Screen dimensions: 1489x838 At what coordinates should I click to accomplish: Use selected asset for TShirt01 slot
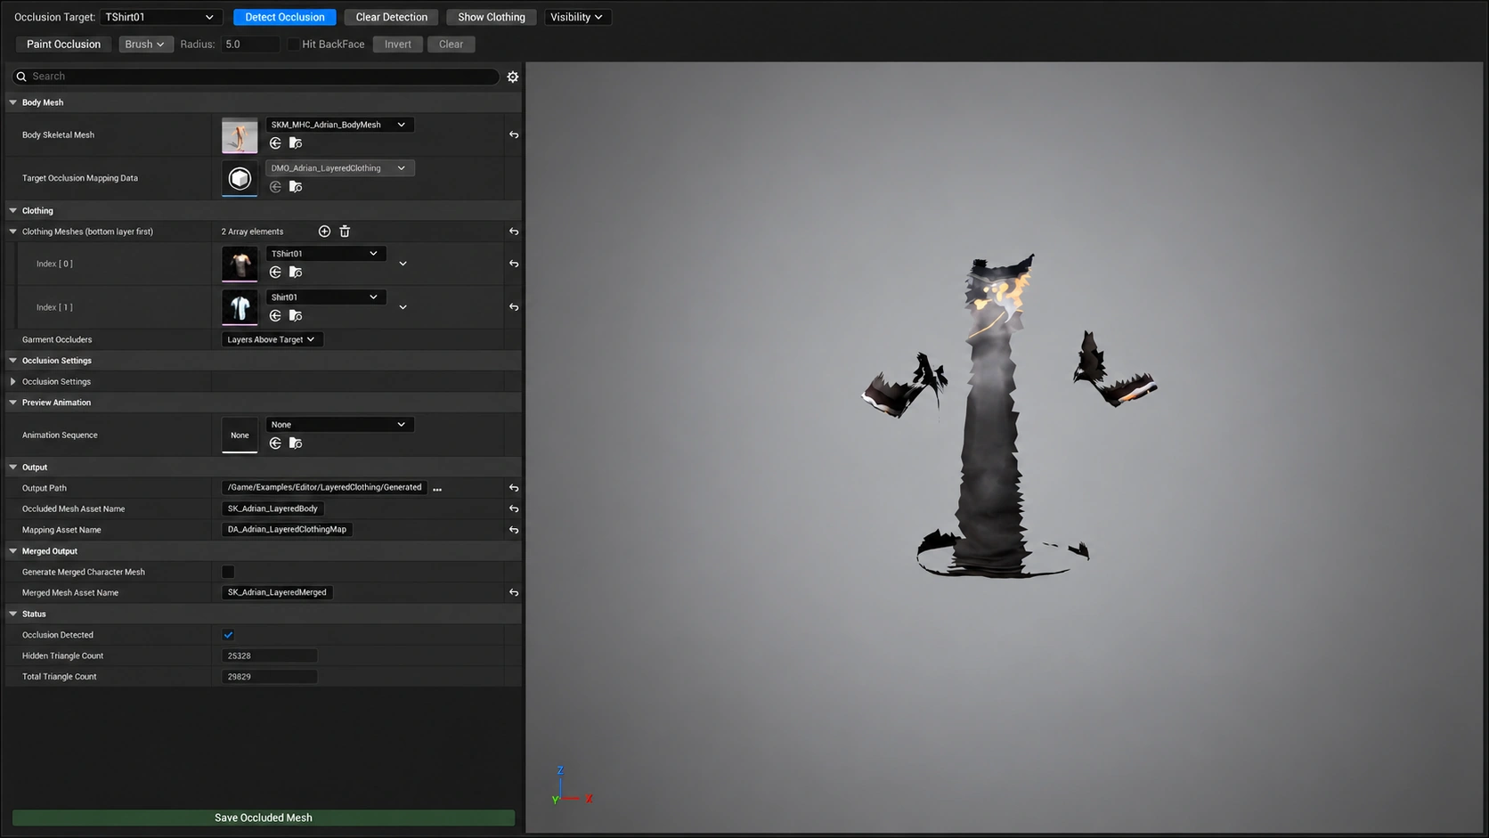point(276,273)
